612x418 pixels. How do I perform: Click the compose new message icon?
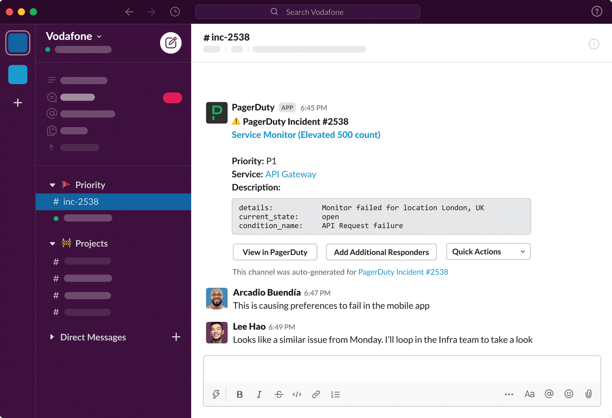(x=170, y=43)
